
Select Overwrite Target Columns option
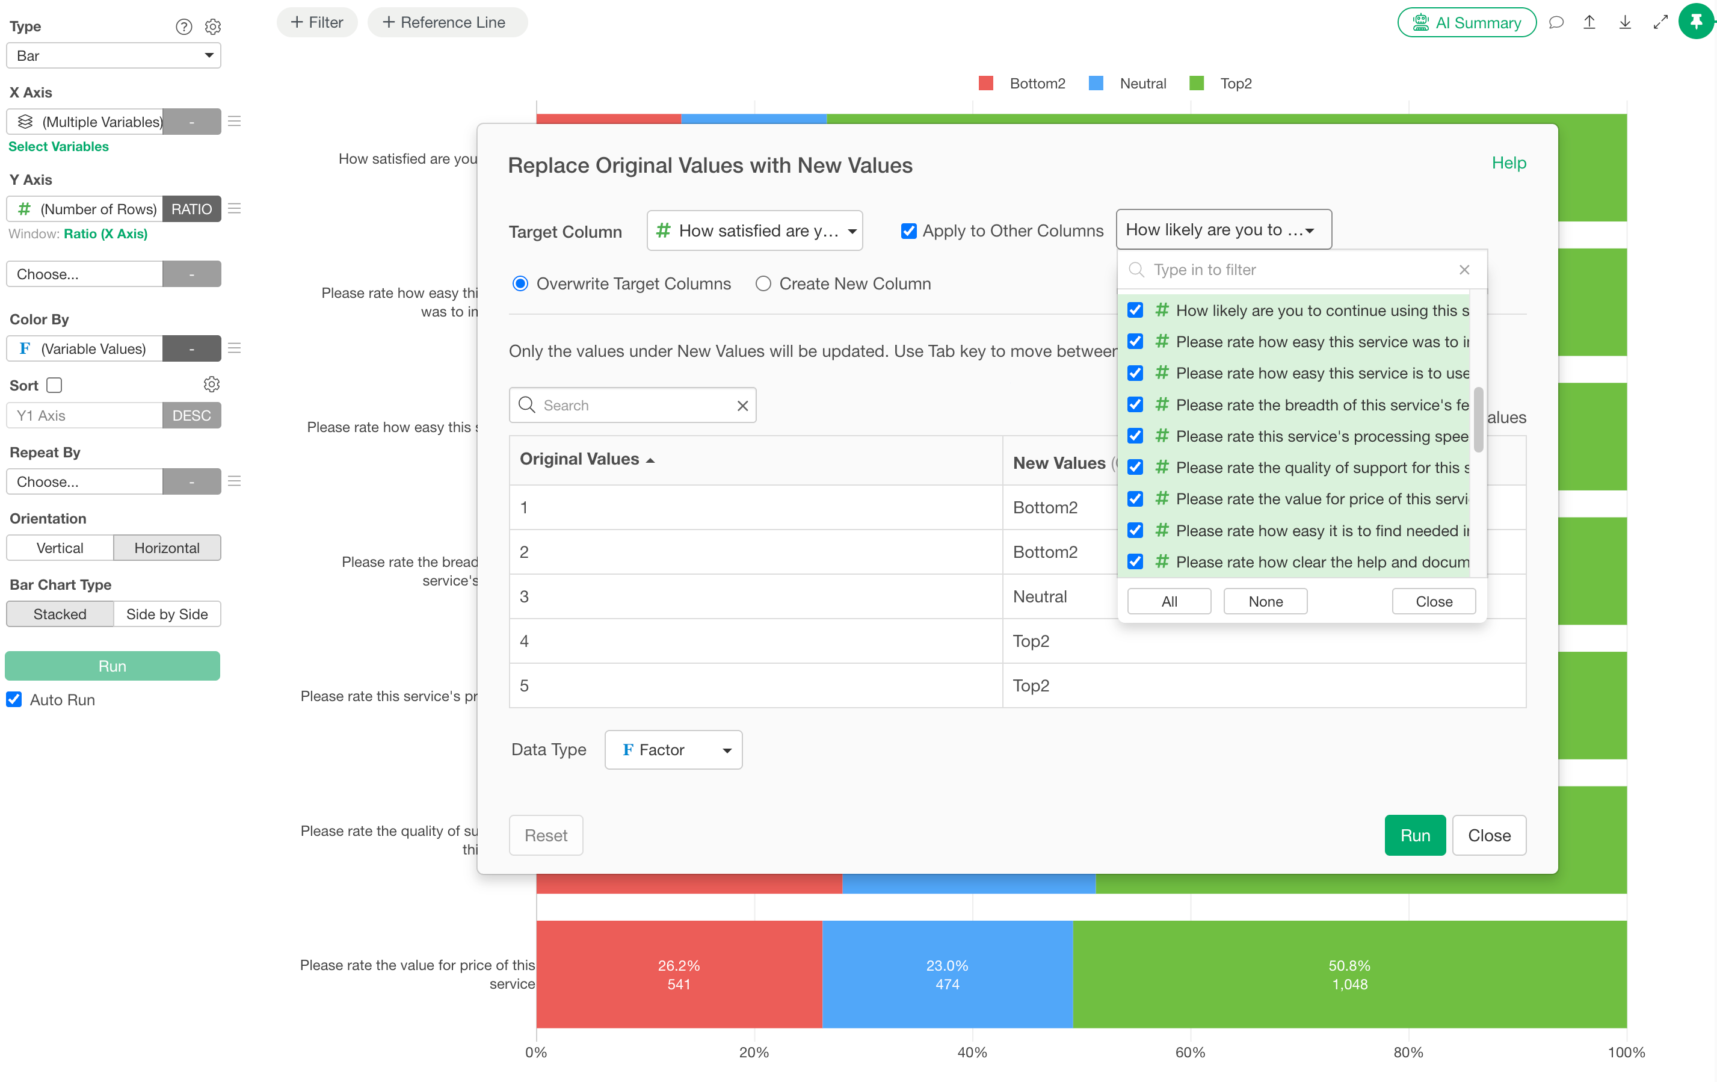click(x=520, y=283)
